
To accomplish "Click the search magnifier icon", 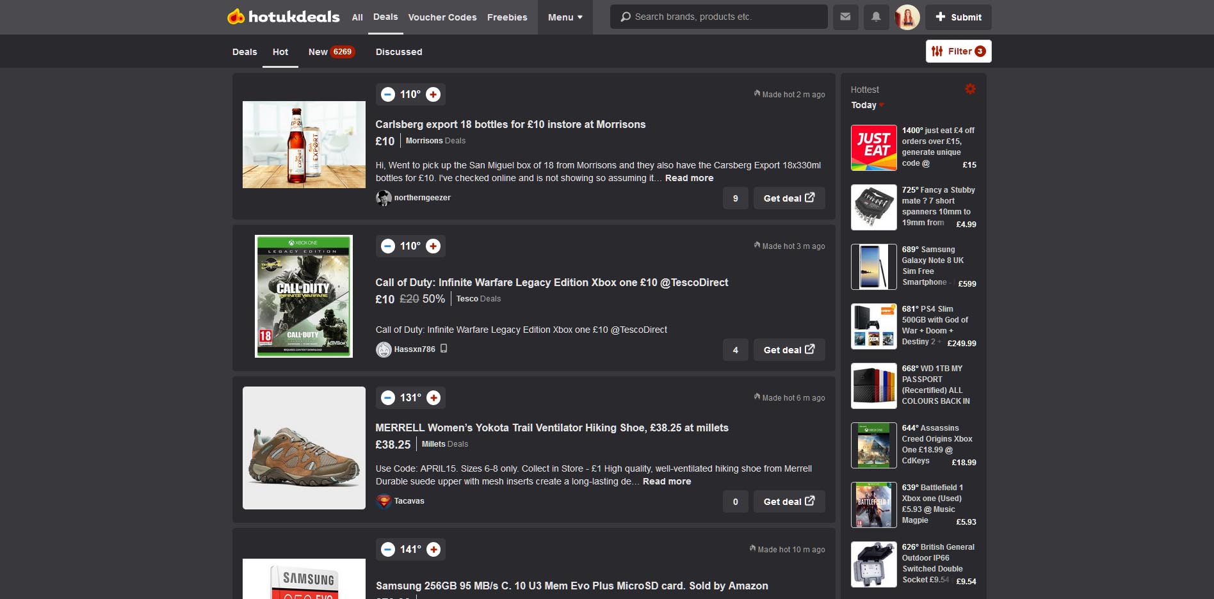I will click(x=625, y=17).
